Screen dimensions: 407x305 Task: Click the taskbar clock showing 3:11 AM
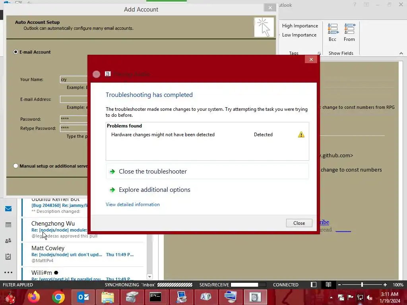tap(390, 297)
